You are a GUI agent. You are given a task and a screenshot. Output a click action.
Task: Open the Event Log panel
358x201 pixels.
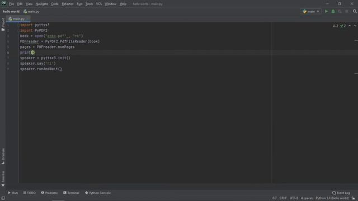(x=341, y=193)
